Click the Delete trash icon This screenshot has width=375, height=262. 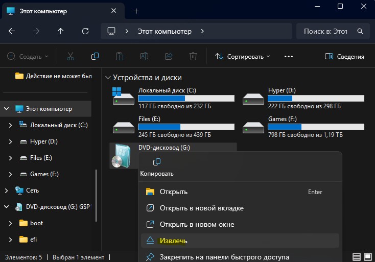(x=193, y=56)
